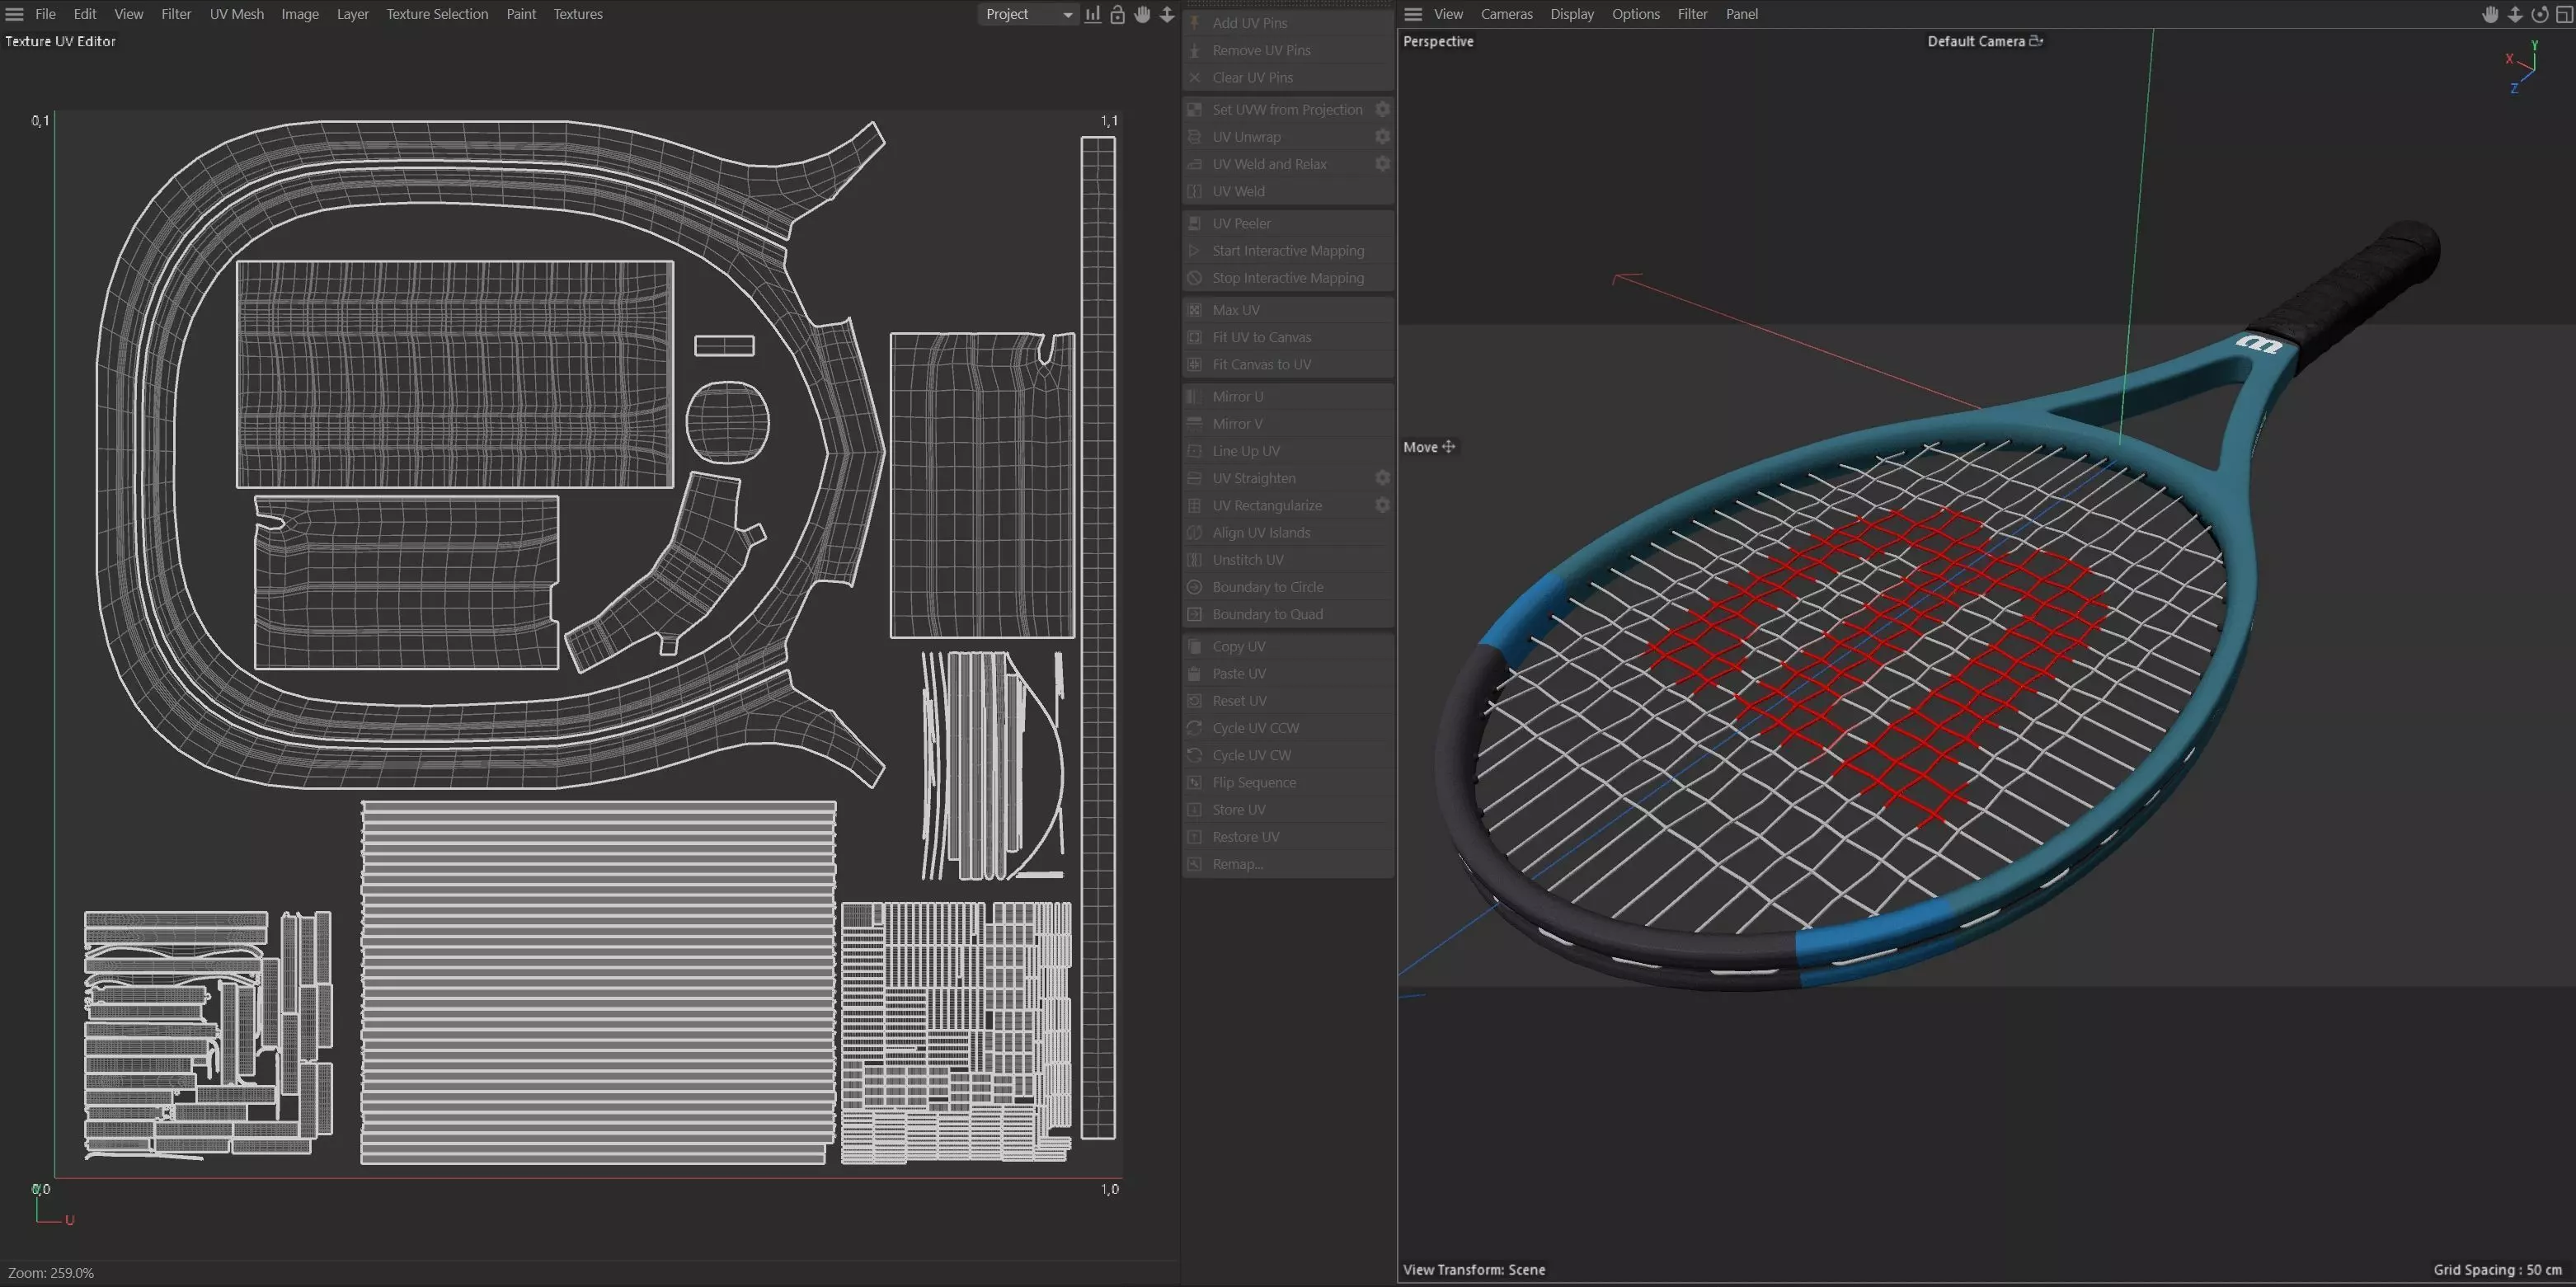Click Cycle UV CCW icon

tap(1194, 728)
